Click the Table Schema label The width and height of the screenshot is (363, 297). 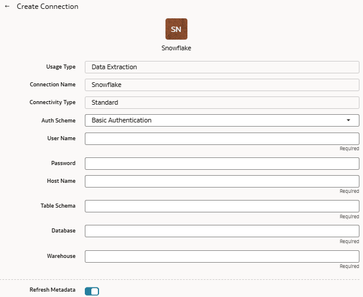point(58,206)
